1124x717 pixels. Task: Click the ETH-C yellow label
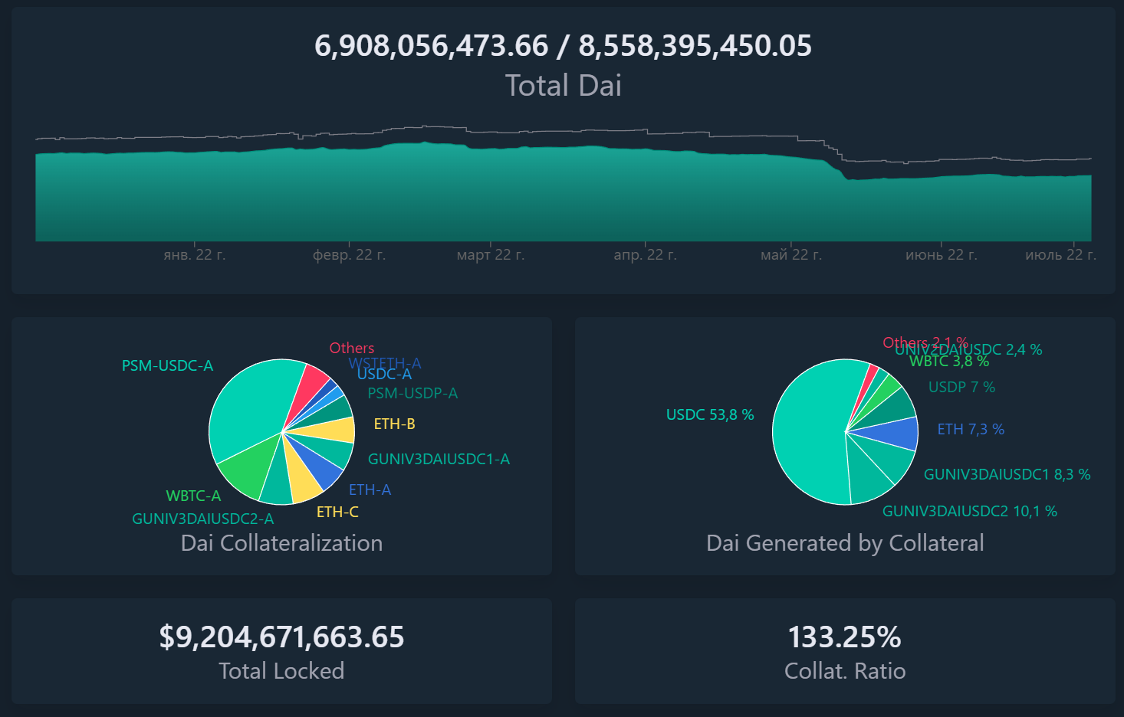coord(337,512)
